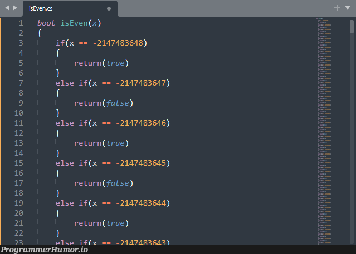
Task: Click 'true' on line 13
Action: point(115,143)
